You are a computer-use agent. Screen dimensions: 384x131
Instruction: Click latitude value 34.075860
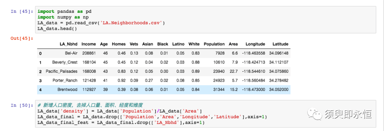coord(279,71)
